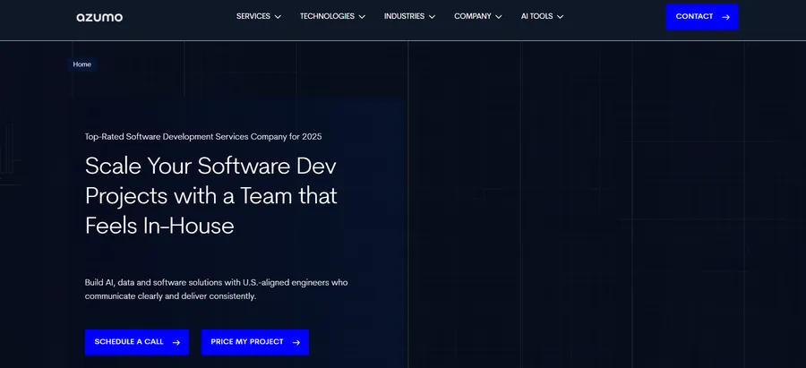Image resolution: width=806 pixels, height=368 pixels.
Task: Expand the chevron next to Company
Action: (x=499, y=17)
